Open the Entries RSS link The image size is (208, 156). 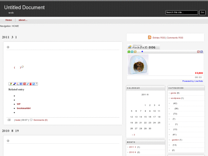click(159, 38)
